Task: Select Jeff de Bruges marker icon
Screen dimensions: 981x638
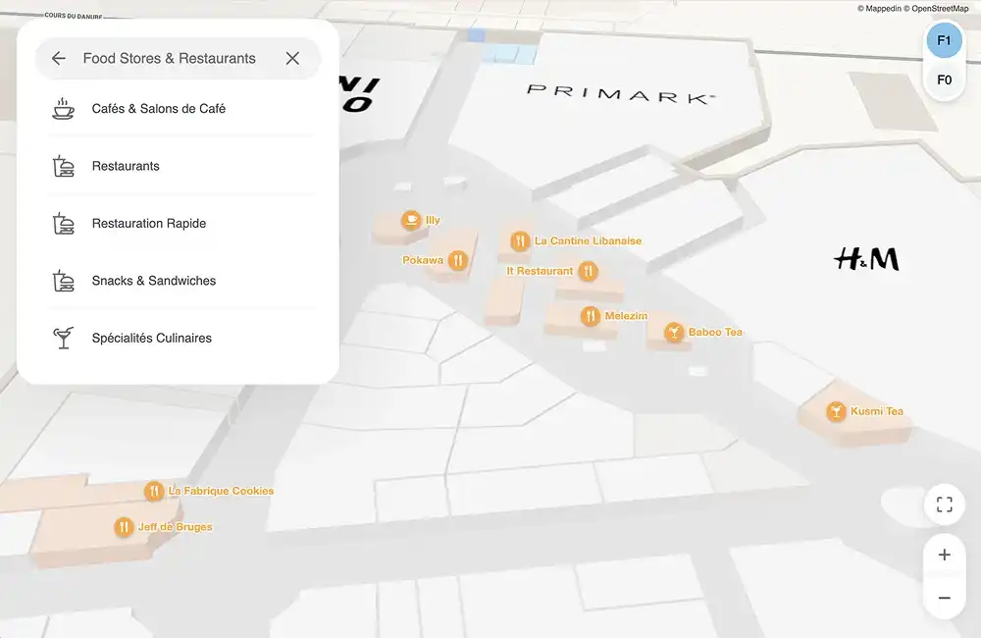Action: [124, 527]
